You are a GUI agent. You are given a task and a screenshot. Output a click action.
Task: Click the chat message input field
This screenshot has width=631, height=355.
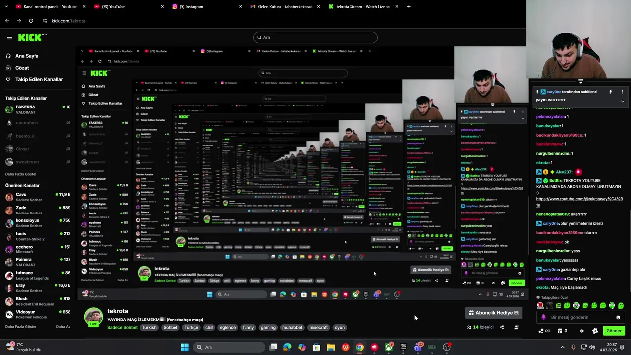tap(581, 317)
